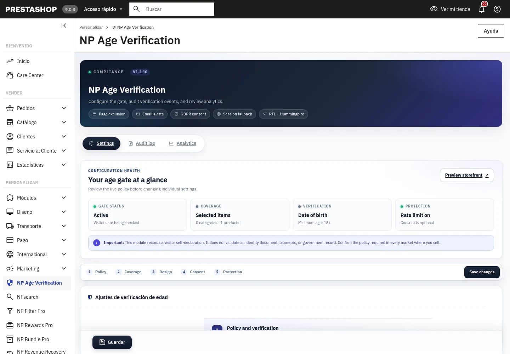This screenshot has height=354, width=510.
Task: Expand the Pedidos submenu chevron
Action: [64, 108]
